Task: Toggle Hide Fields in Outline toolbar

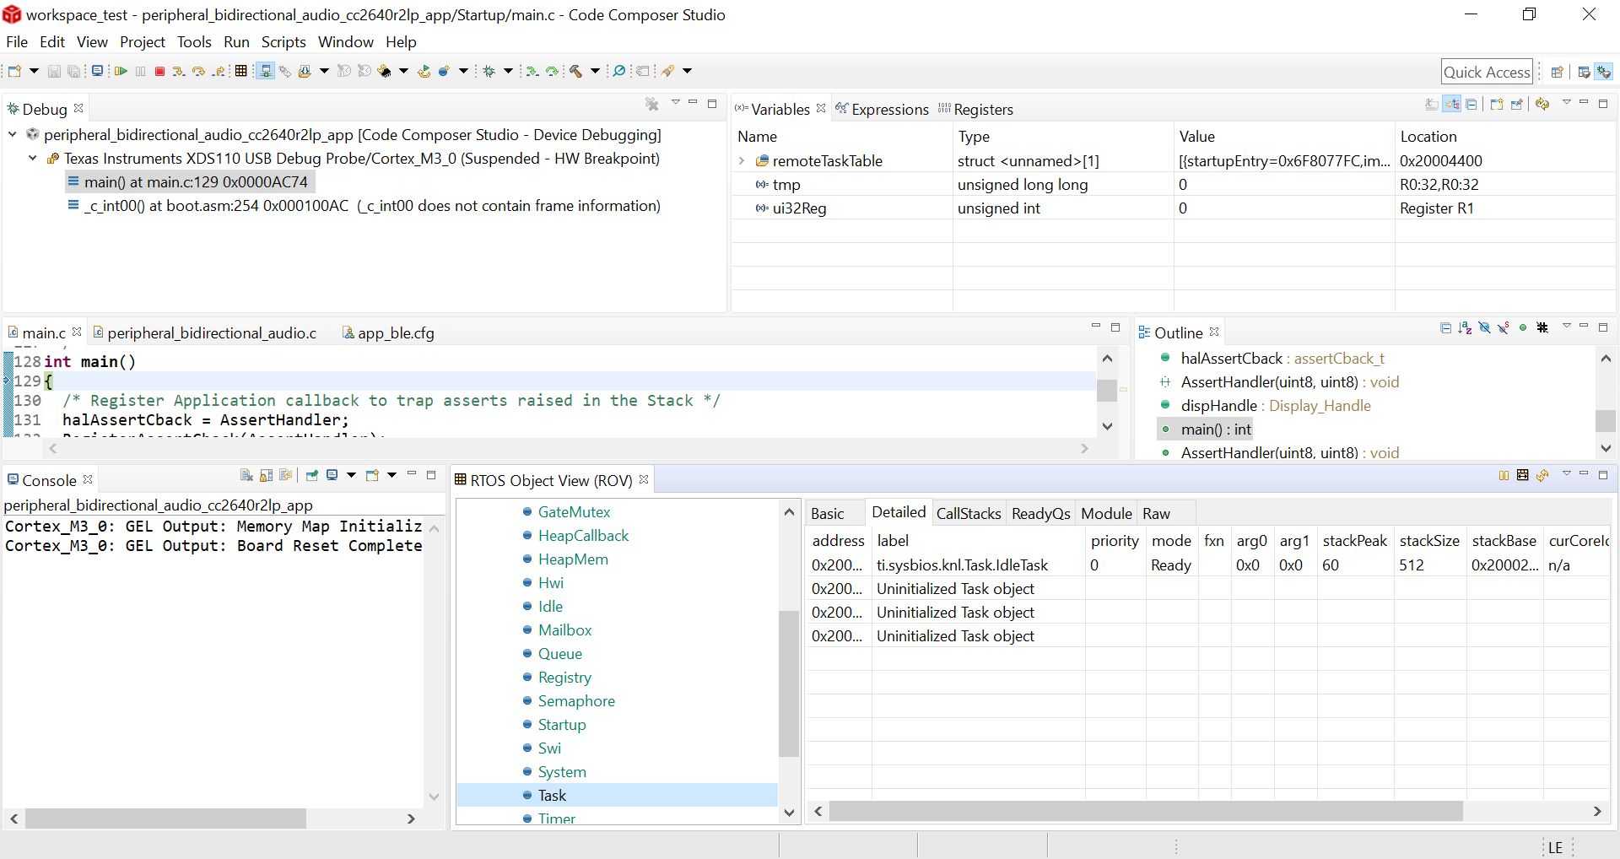Action: coord(1484,328)
